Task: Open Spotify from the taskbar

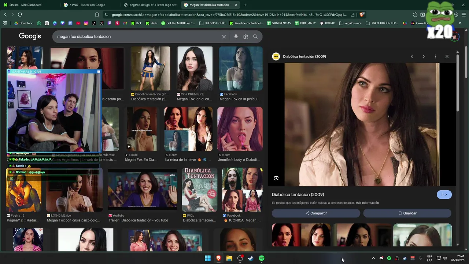Action: point(262,258)
